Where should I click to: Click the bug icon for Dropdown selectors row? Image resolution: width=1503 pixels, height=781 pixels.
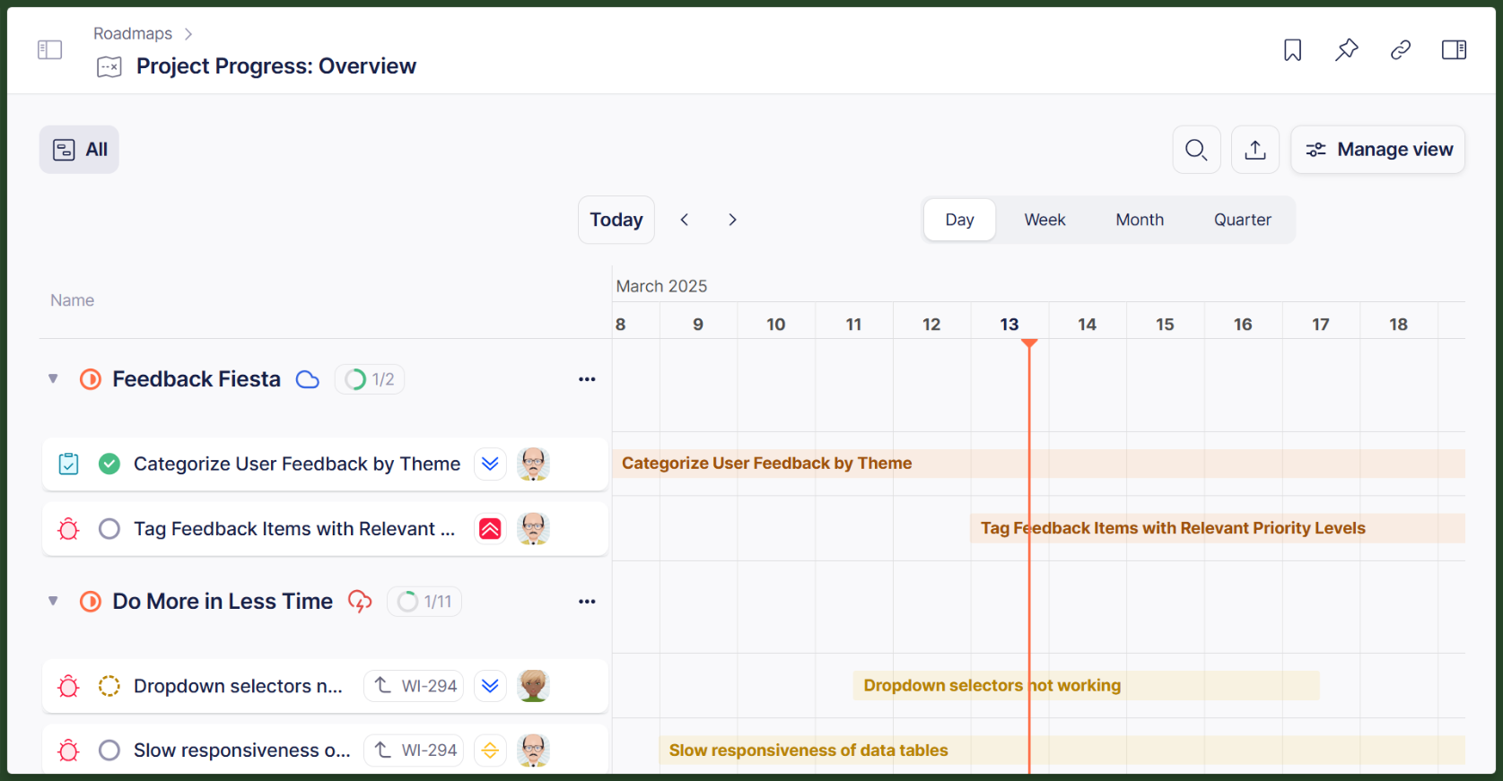68,687
